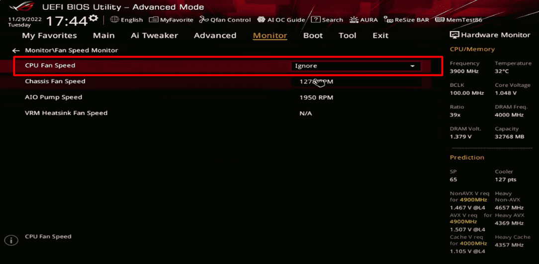Click the English language label
Screen dimensions: 539x264
132,20
